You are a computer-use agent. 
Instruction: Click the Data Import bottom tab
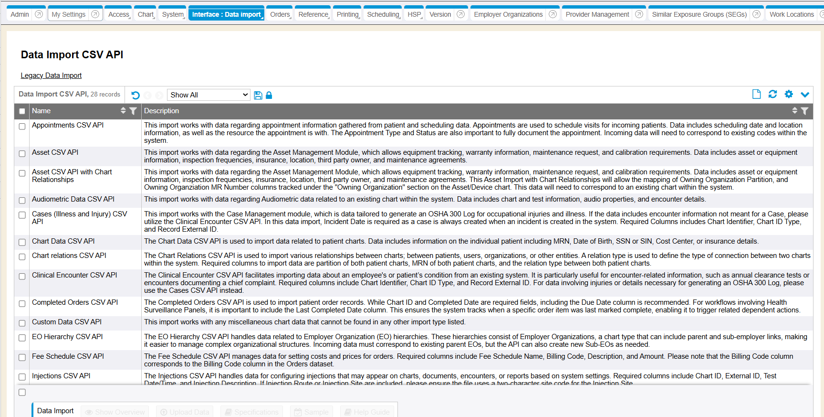click(x=55, y=411)
